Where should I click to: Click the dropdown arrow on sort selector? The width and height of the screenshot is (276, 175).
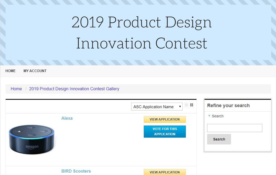tap(180, 107)
